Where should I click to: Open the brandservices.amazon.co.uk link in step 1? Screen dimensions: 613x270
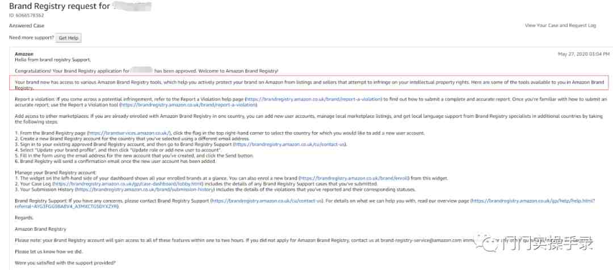point(129,133)
